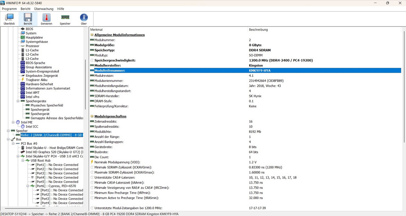406x216 pixels.
Task: Collapse the USB Root Hub node
Action: [x=23, y=161]
